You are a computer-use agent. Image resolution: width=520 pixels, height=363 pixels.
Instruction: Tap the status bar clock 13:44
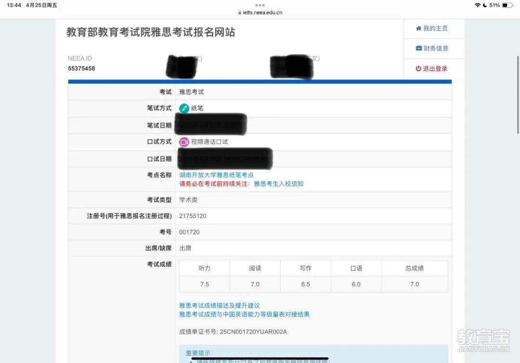pos(14,5)
